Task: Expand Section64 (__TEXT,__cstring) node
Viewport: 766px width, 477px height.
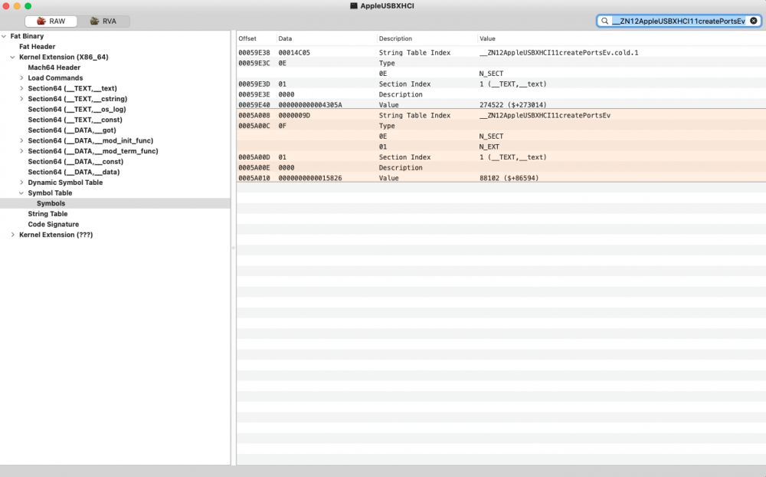Action: coord(21,99)
